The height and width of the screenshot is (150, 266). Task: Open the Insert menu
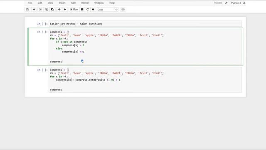(x=62, y=3)
